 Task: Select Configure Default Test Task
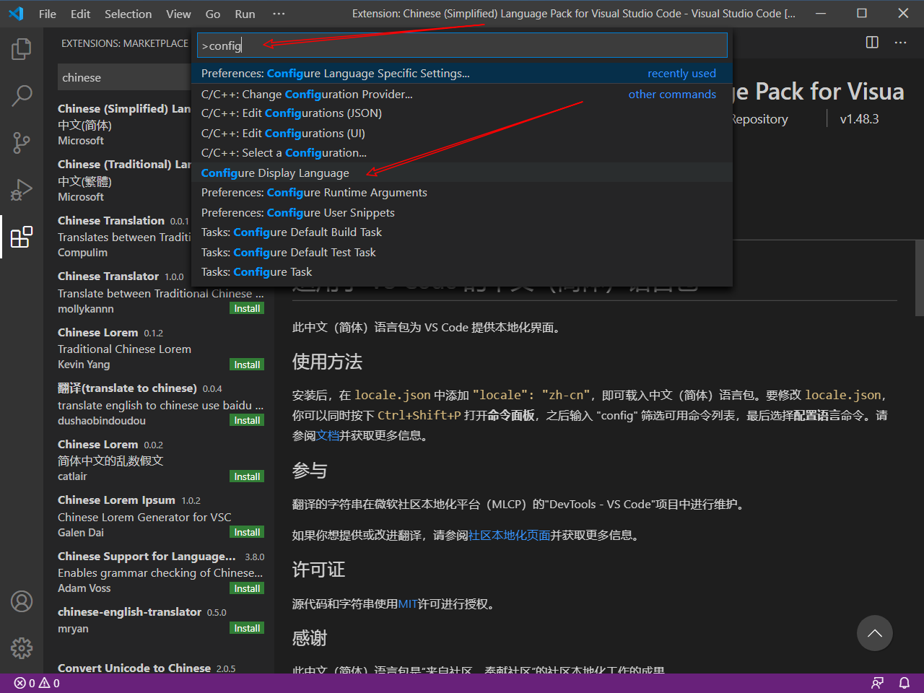[x=462, y=253]
